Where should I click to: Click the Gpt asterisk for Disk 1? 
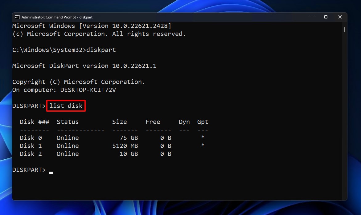203,146
